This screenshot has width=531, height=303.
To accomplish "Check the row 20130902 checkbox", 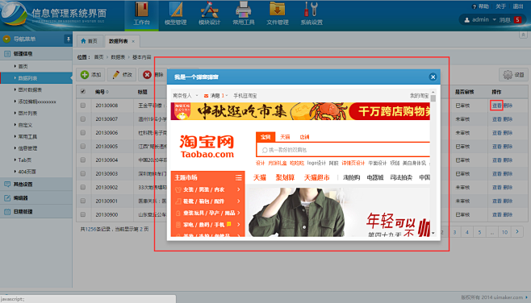I will point(83,187).
